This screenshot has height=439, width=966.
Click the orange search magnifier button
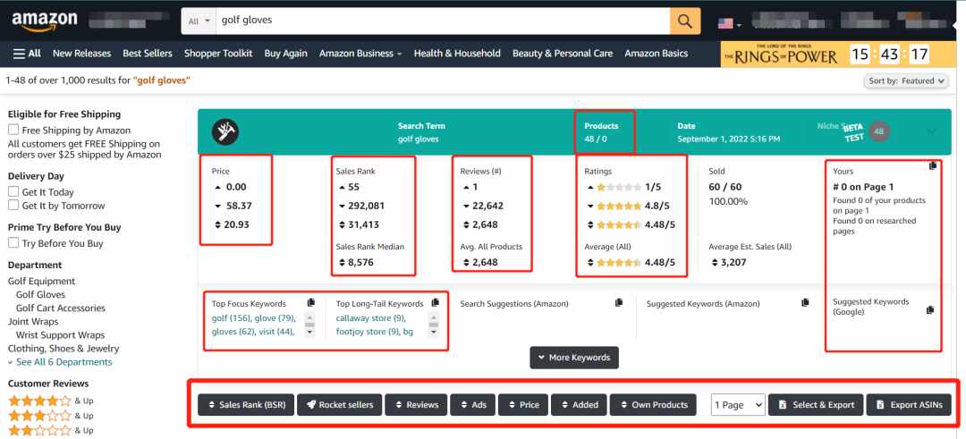click(685, 21)
